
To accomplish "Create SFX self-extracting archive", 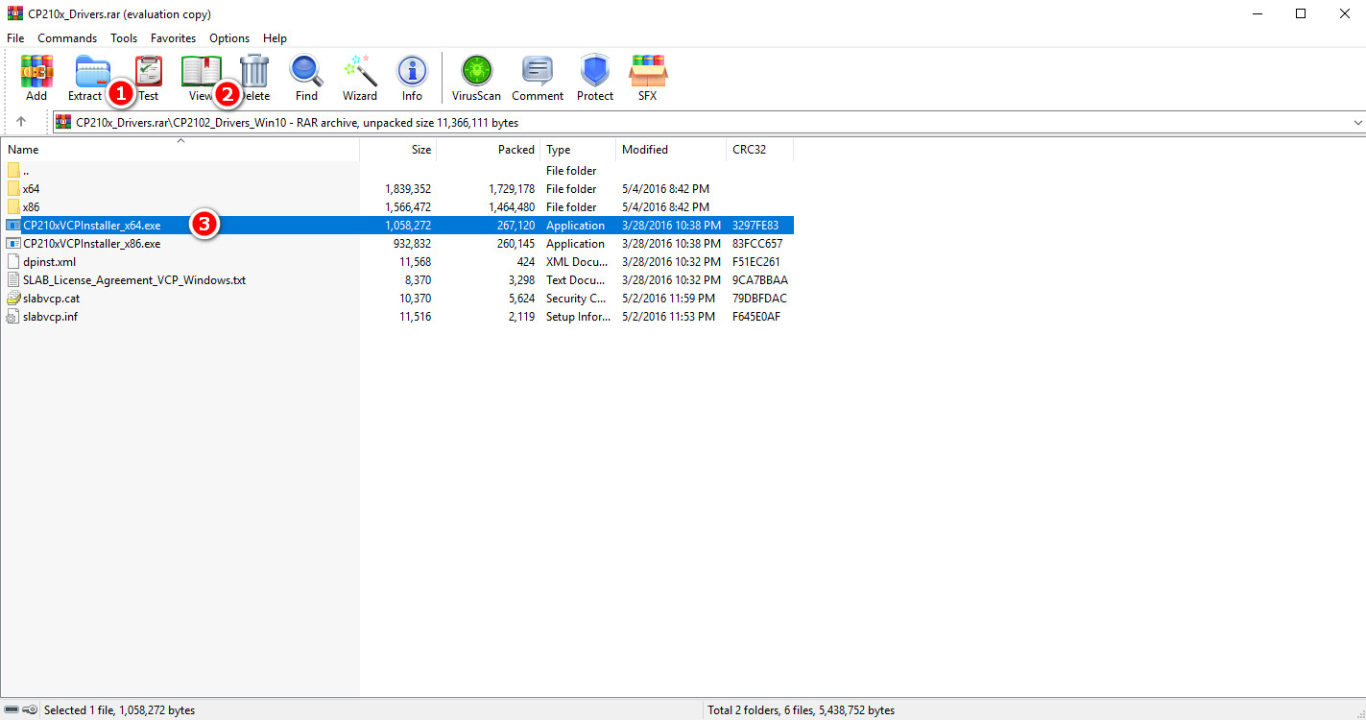I will [648, 77].
